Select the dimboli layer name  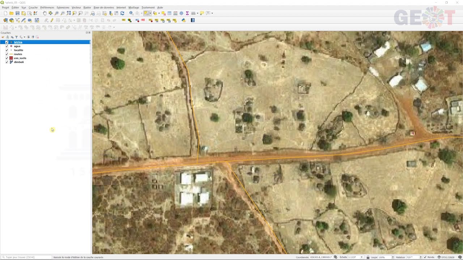point(19,62)
